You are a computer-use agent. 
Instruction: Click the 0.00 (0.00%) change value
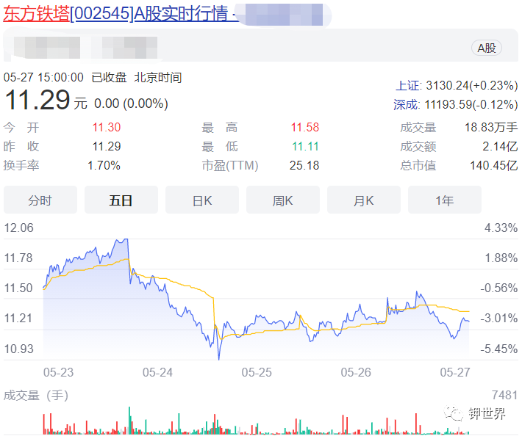click(x=131, y=103)
